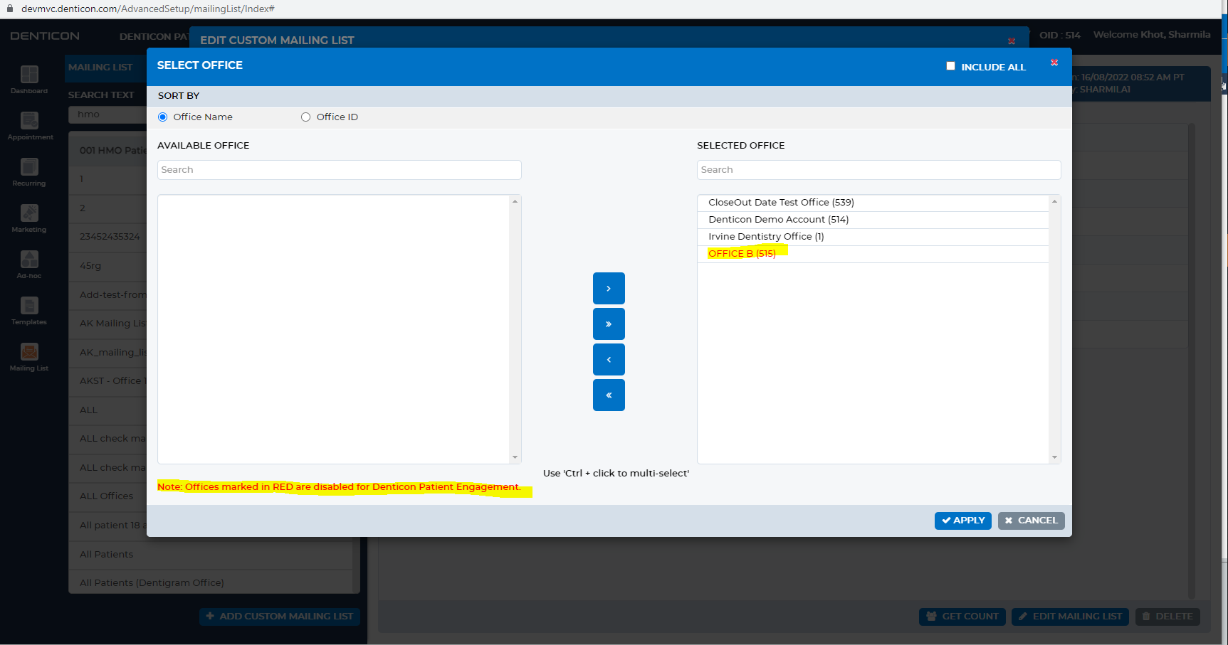Focus the Selected Office search field

[878, 170]
